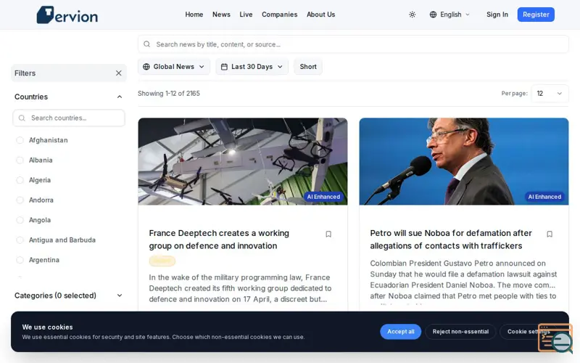
Task: Focus the Search countries field
Action: click(69, 118)
